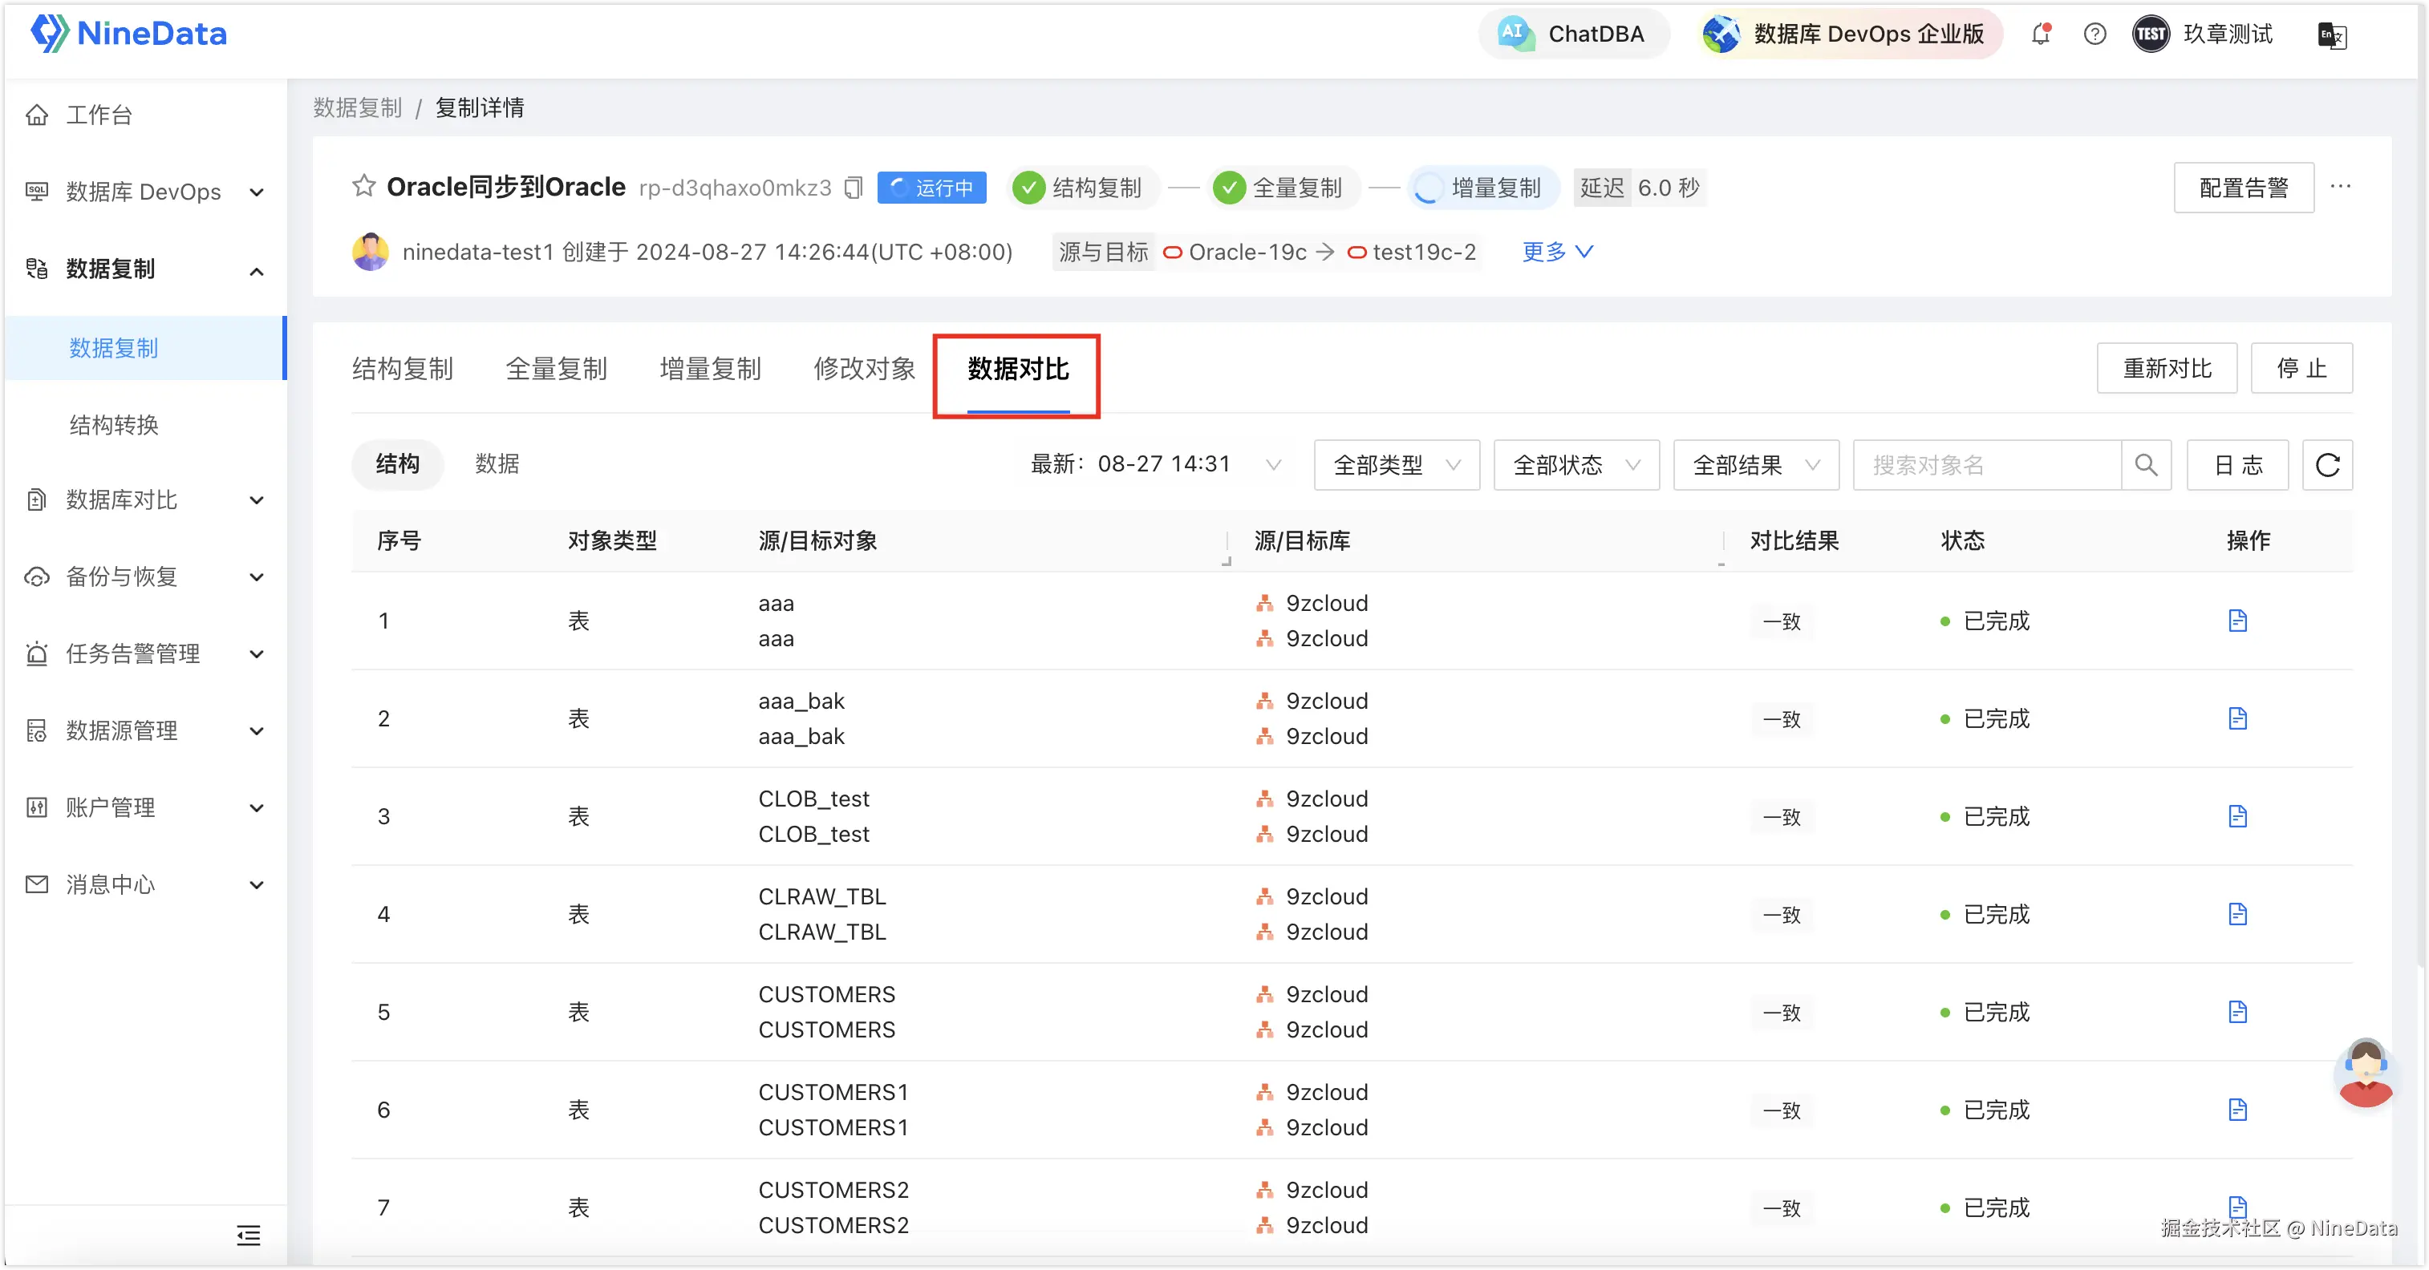The height and width of the screenshot is (1270, 2429).
Task: Open the customer service avatar chat
Action: [x=2365, y=1074]
